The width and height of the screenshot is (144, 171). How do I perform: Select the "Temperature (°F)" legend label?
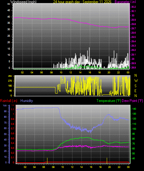tap(109, 101)
